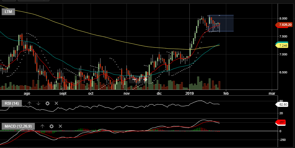Screen dimensions: 295x148
Task: Move the MACD panel up
Action: coord(42,126)
